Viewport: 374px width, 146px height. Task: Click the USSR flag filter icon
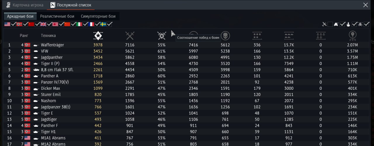pos(31,24)
